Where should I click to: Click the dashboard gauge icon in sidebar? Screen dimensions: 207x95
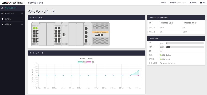pyautogui.click(x=2, y=8)
